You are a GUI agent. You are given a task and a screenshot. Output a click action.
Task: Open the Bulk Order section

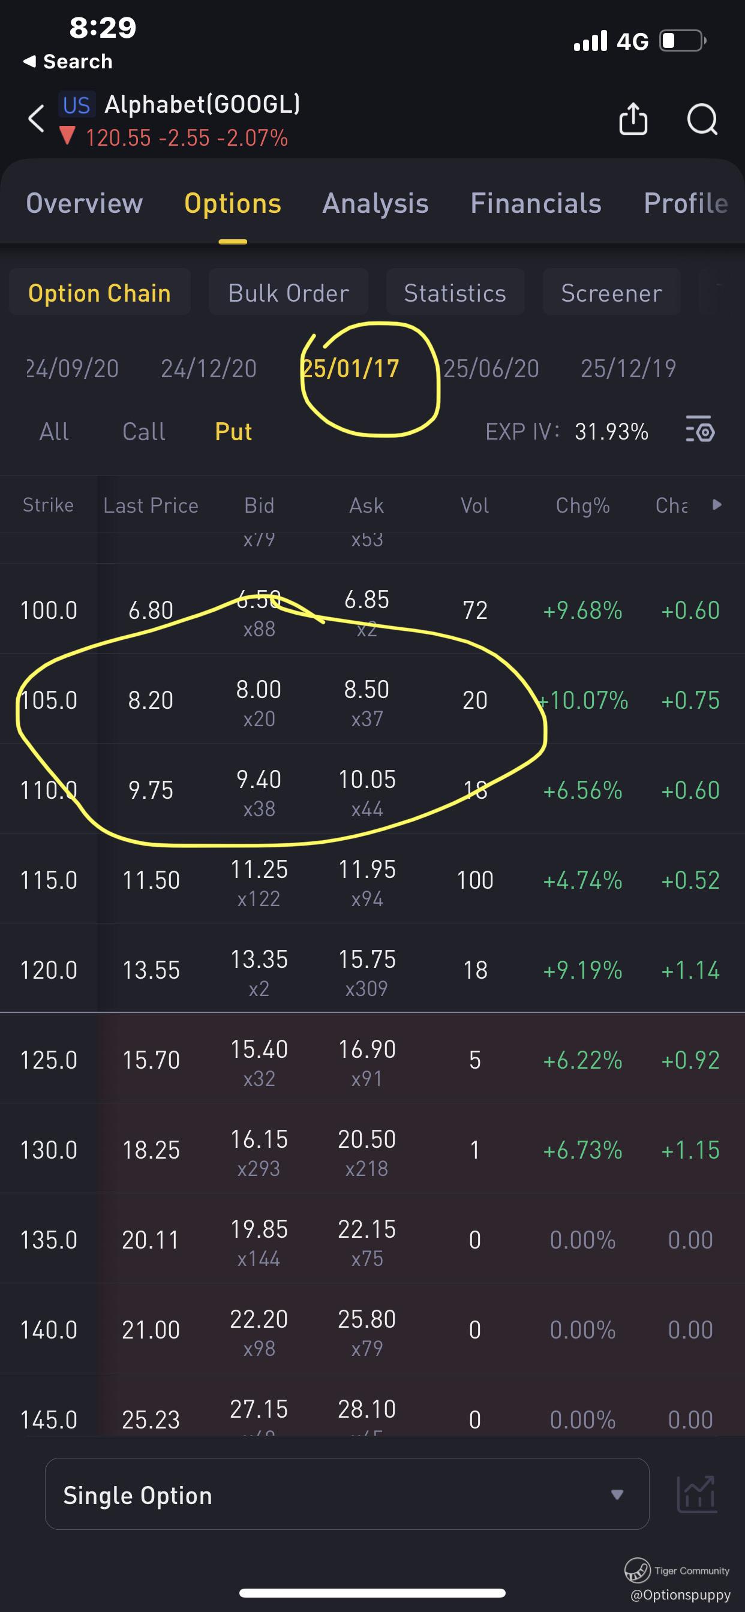[288, 292]
